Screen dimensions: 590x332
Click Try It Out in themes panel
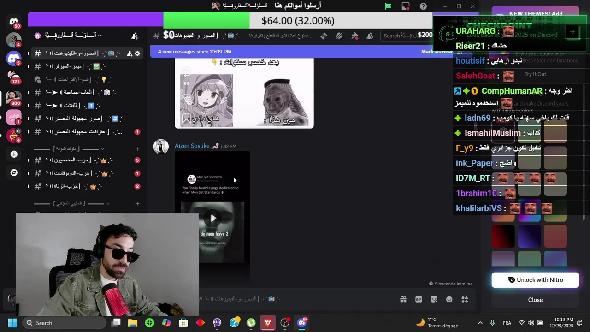[535, 74]
